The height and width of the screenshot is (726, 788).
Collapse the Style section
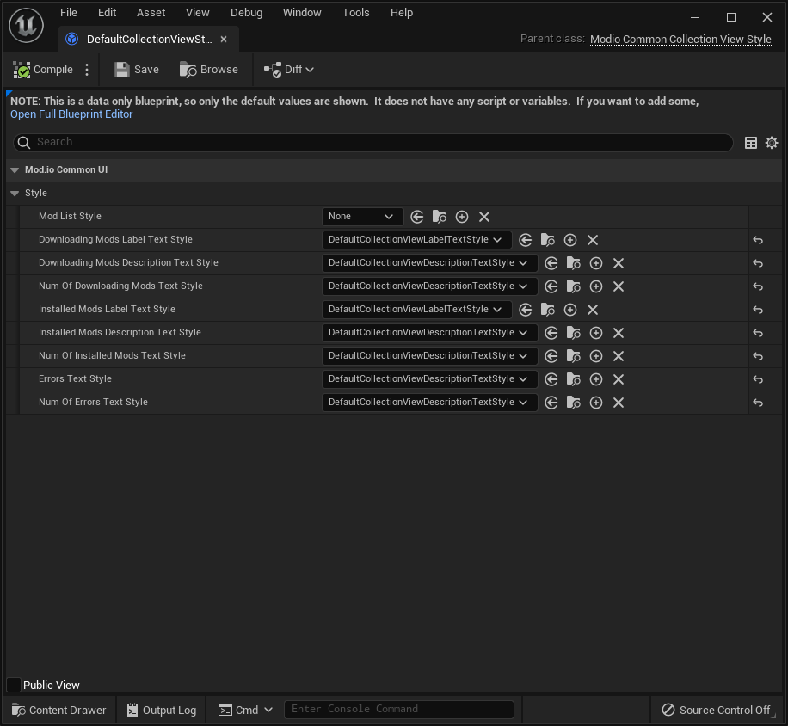pyautogui.click(x=15, y=194)
